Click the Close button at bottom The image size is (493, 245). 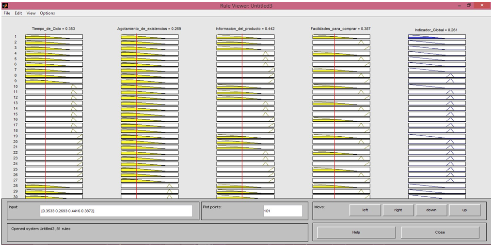point(440,232)
